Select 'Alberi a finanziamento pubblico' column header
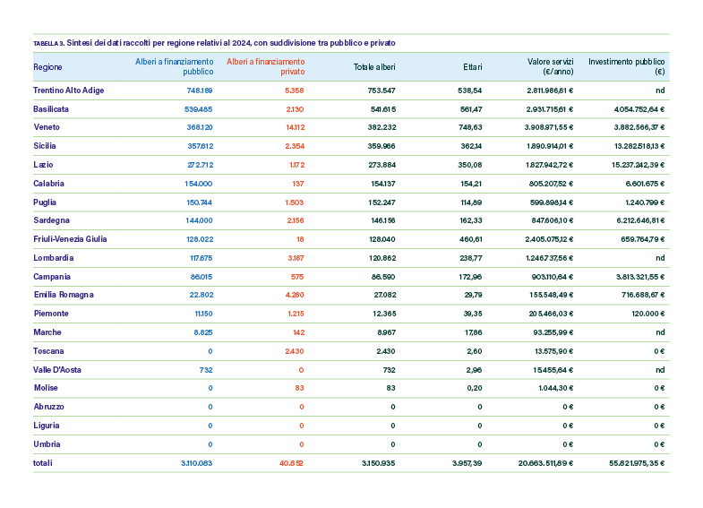 (x=174, y=66)
